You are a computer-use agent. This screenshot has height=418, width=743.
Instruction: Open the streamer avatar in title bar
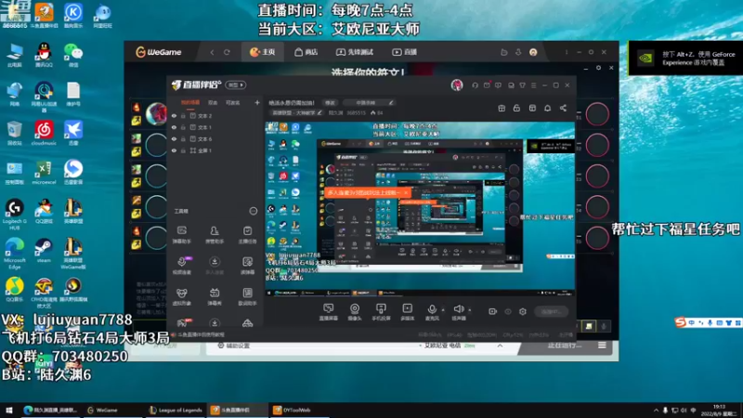457,85
